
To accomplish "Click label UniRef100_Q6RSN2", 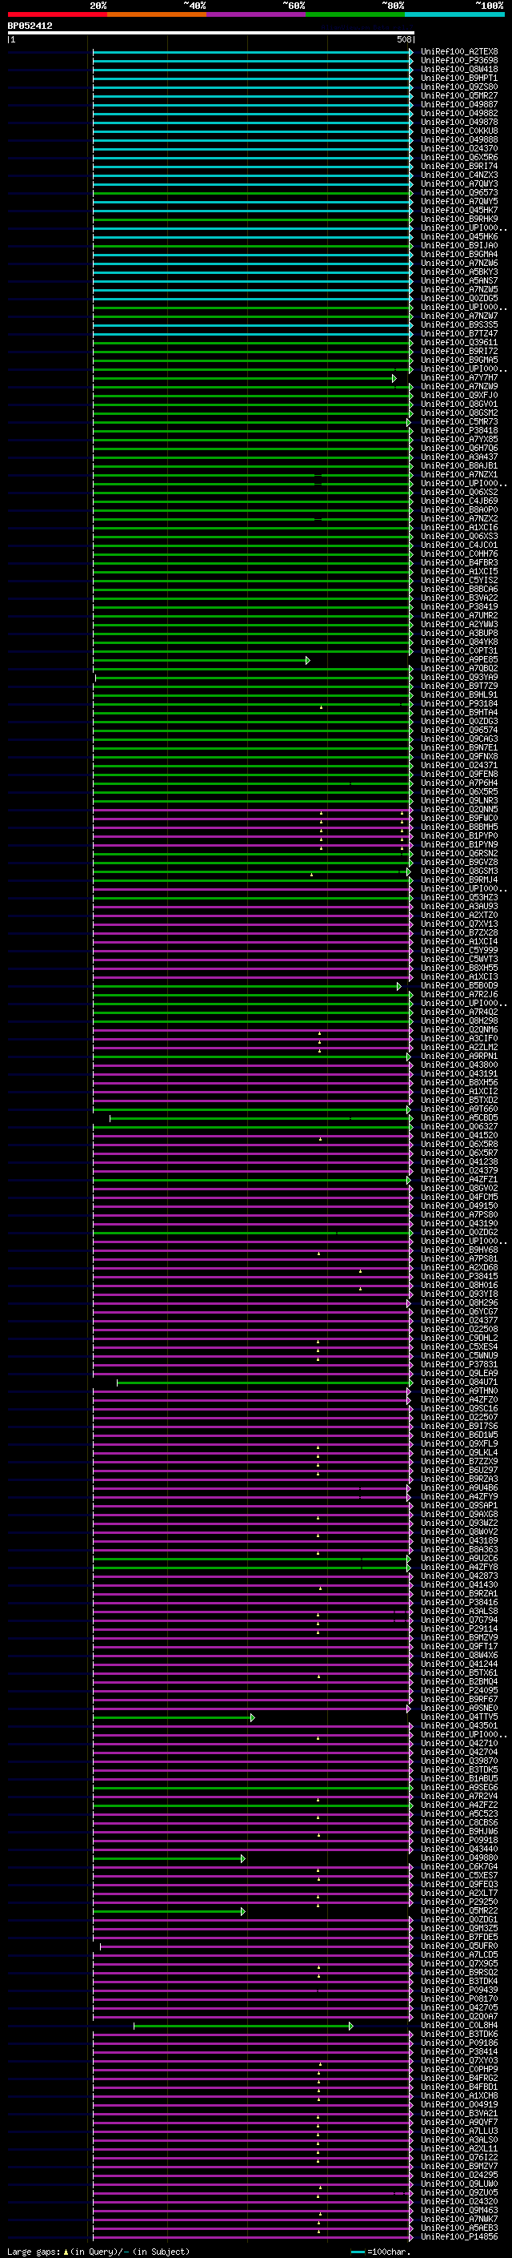I will coord(458,854).
